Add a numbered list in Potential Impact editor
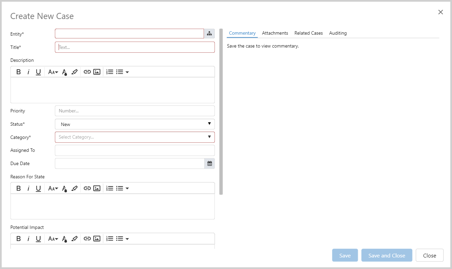The image size is (452, 269). [110, 239]
